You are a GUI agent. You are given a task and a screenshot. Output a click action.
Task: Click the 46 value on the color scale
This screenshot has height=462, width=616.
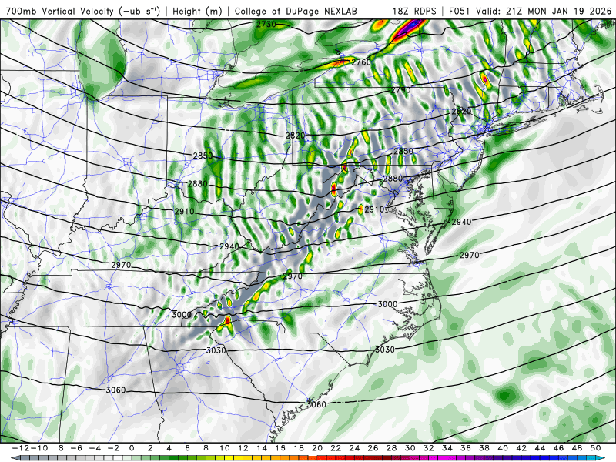click(x=558, y=448)
